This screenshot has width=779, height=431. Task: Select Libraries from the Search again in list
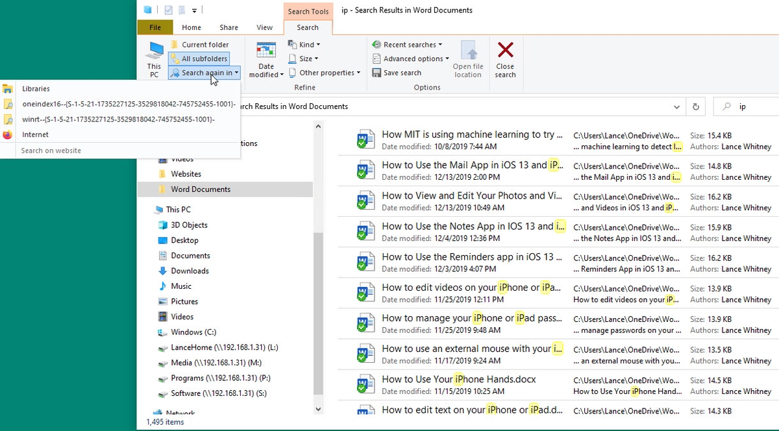coord(36,88)
